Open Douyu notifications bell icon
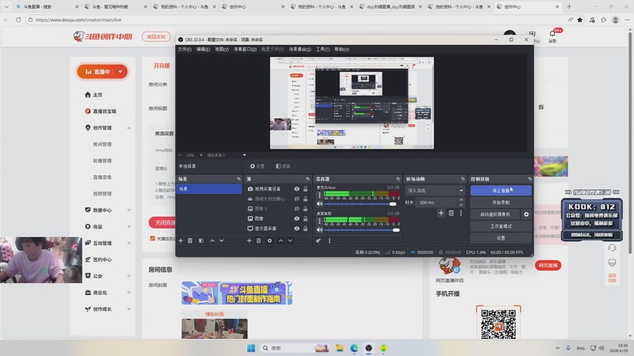The image size is (634, 356). tap(552, 34)
